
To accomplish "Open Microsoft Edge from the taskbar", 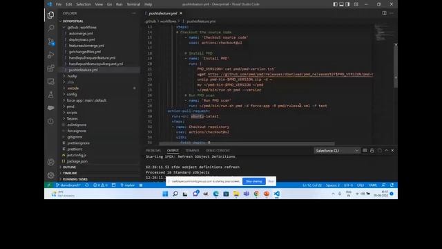I will (x=216, y=194).
